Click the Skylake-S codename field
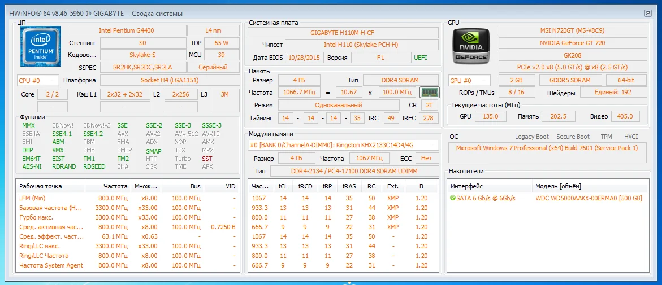662x285 pixels. [x=142, y=55]
